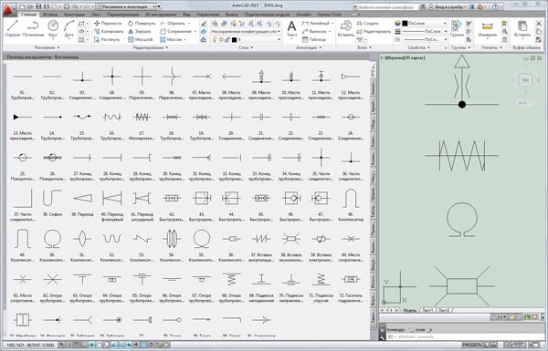Click the Группа group icon

coord(457,28)
